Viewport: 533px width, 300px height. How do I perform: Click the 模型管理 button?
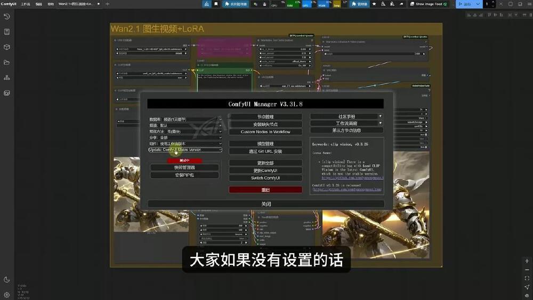point(265,144)
